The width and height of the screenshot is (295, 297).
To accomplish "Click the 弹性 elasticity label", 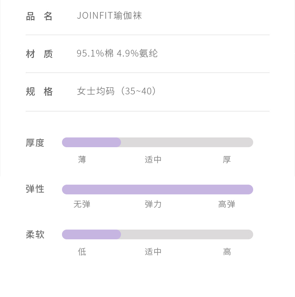I will click(x=35, y=189).
